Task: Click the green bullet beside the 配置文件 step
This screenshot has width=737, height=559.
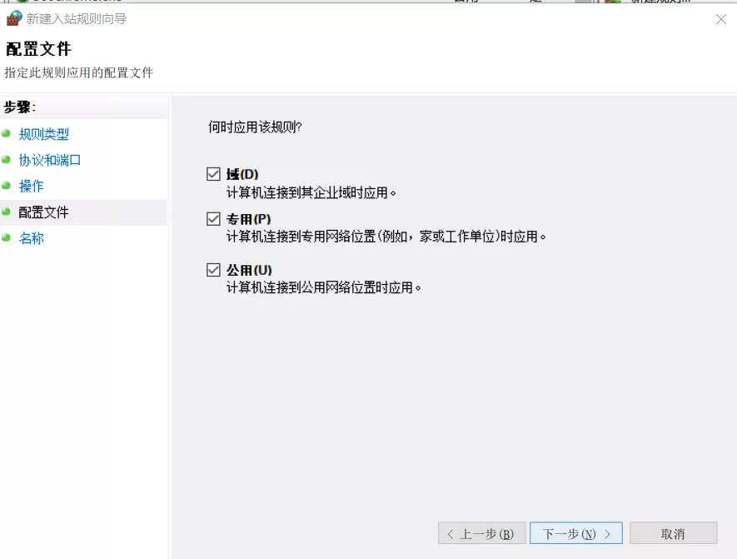Action: pos(7,212)
